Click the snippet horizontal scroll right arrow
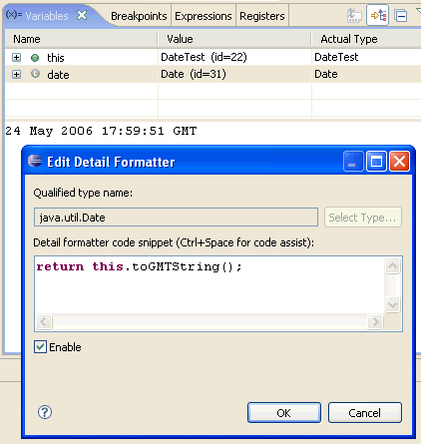The height and width of the screenshot is (444, 421). 376,321
